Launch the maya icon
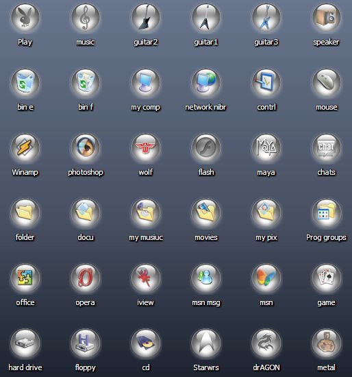This screenshot has height=377, width=352. (x=266, y=147)
